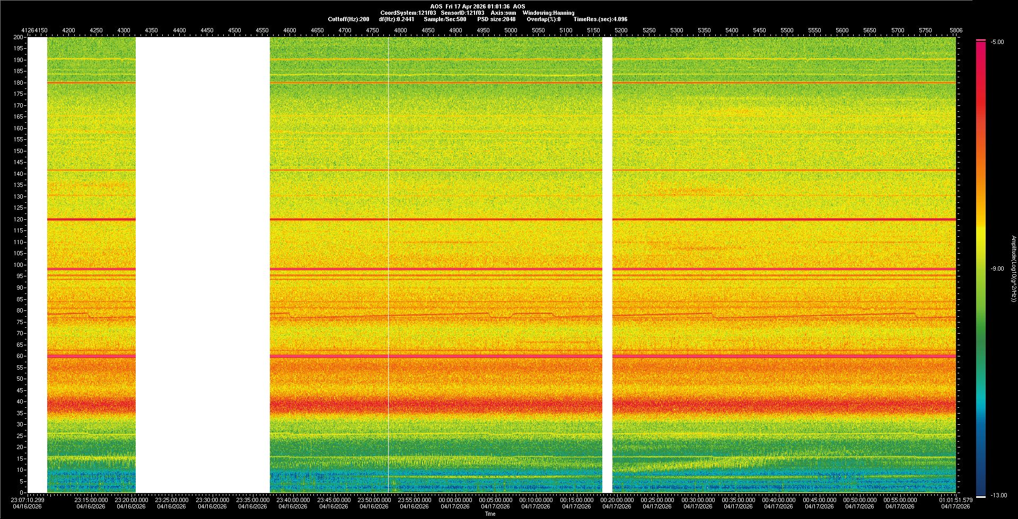1018x519 pixels.
Task: Click the 100 tick on the frequency axis
Action: click(x=18, y=265)
